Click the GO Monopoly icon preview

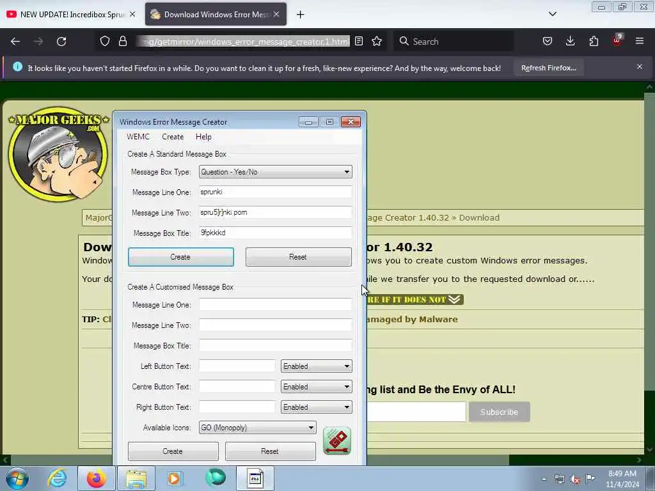point(337,441)
